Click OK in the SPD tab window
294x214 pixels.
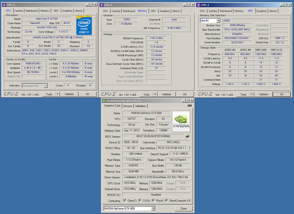click(282, 94)
